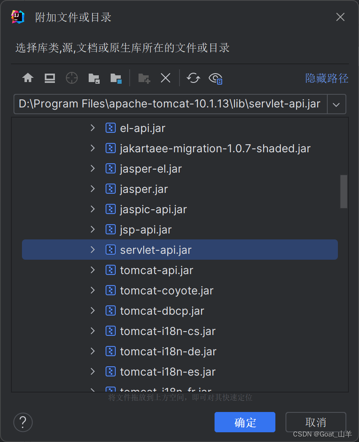Expand the tomcat-i18n-de.jar node
Image resolution: width=359 pixels, height=442 pixels.
[x=92, y=351]
